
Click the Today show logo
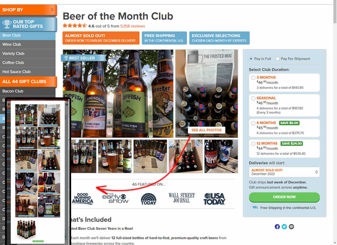point(149,199)
